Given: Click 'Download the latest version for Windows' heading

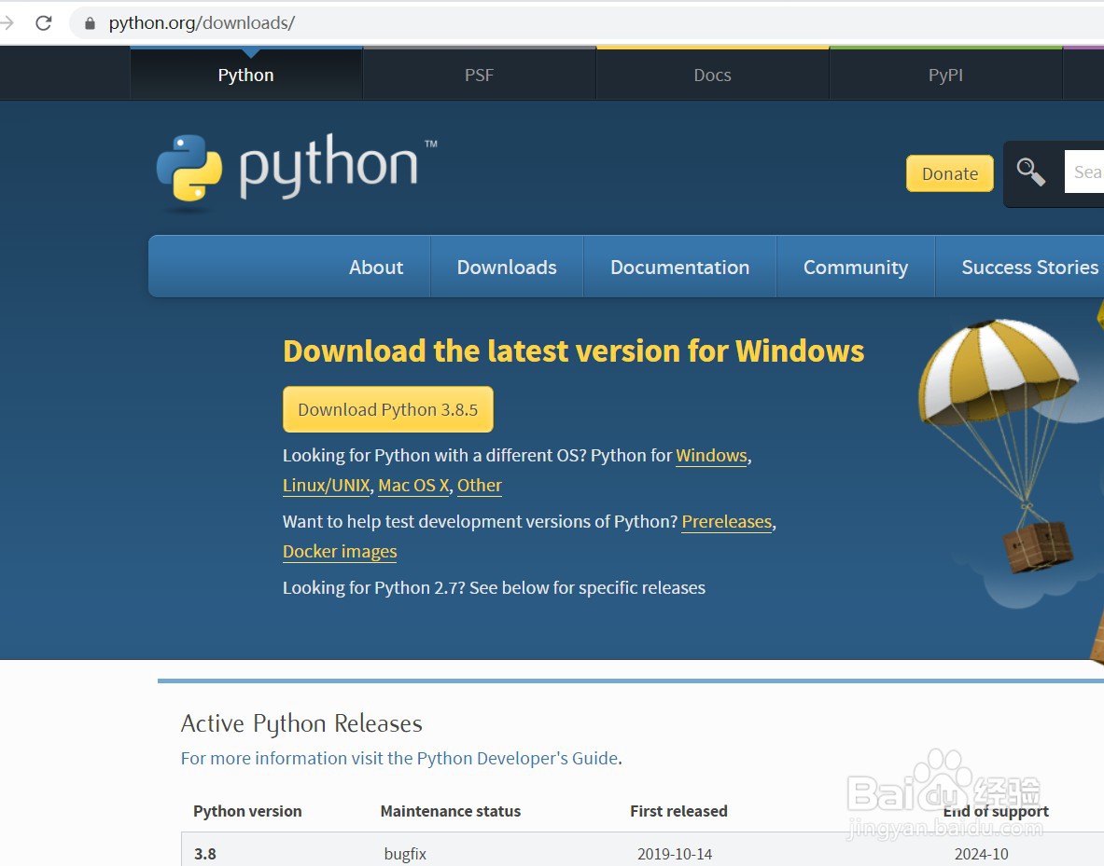Looking at the screenshot, I should 573,351.
